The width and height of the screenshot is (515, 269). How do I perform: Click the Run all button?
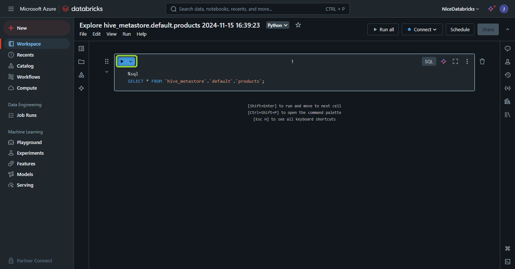[x=383, y=29]
